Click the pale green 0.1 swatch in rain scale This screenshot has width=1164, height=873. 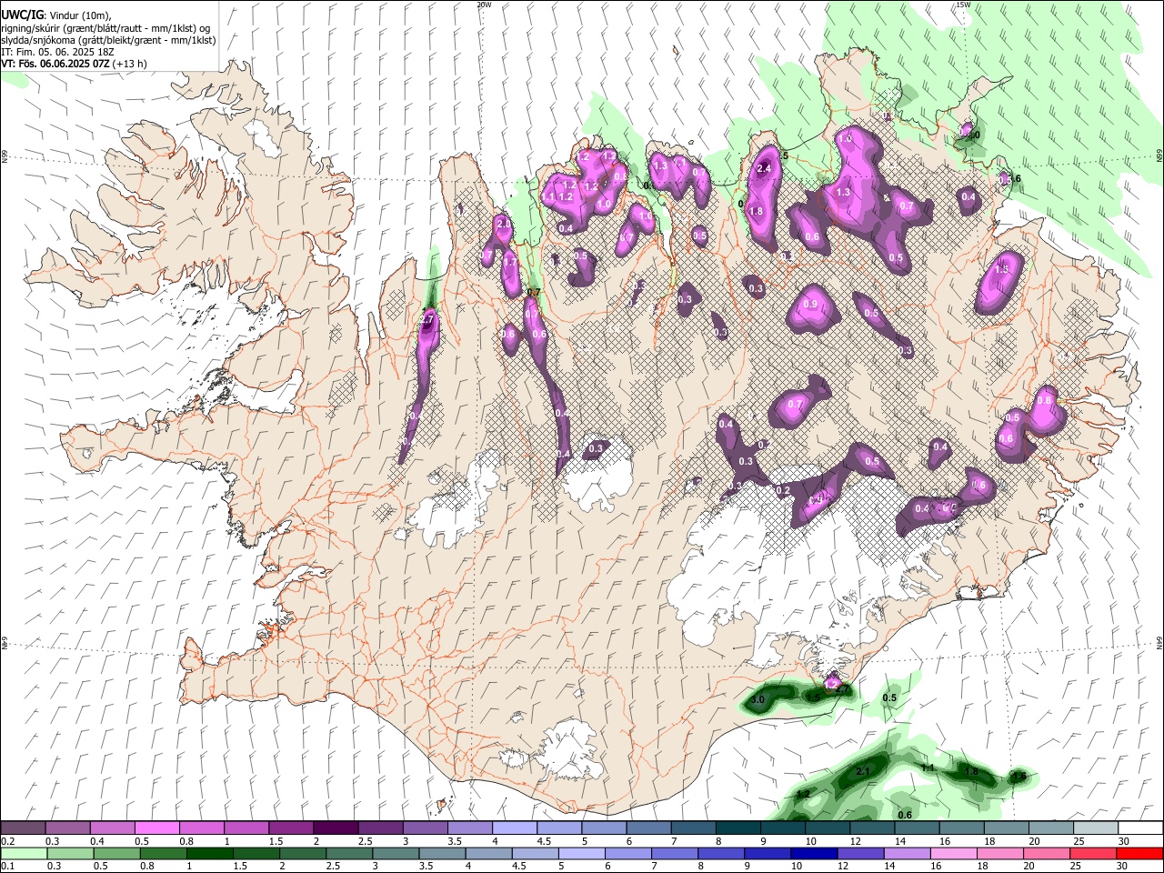coord(24,854)
